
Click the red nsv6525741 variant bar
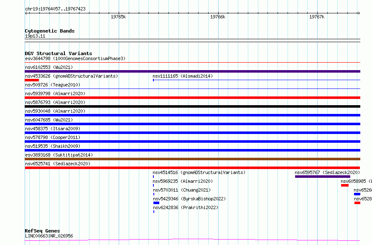point(192,168)
